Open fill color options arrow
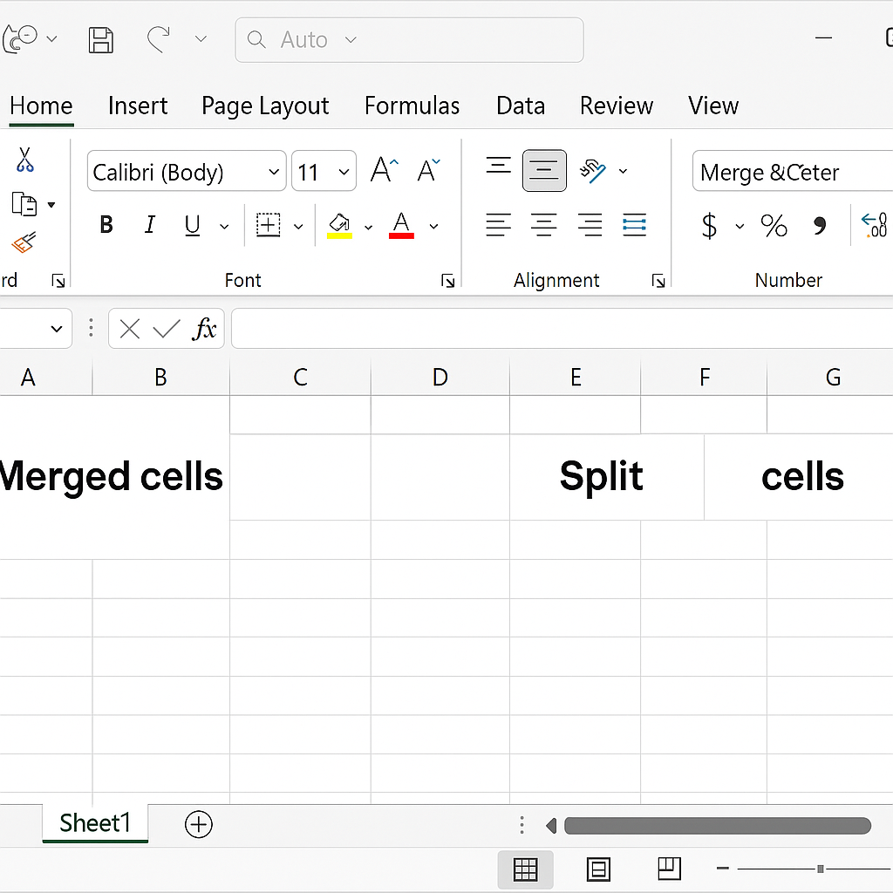This screenshot has width=893, height=893. click(369, 228)
